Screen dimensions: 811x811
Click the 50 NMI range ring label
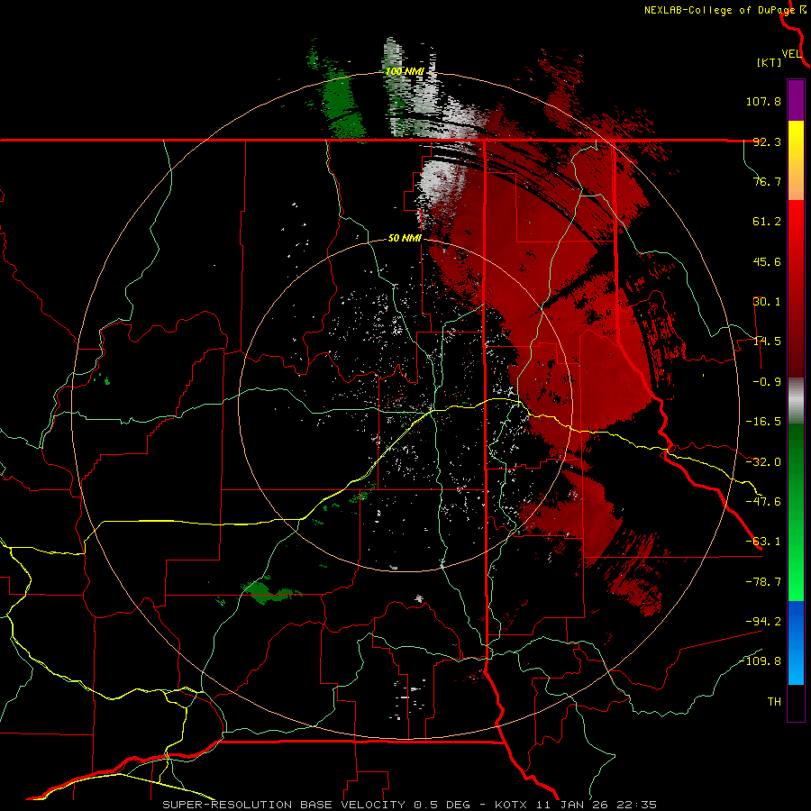point(405,239)
